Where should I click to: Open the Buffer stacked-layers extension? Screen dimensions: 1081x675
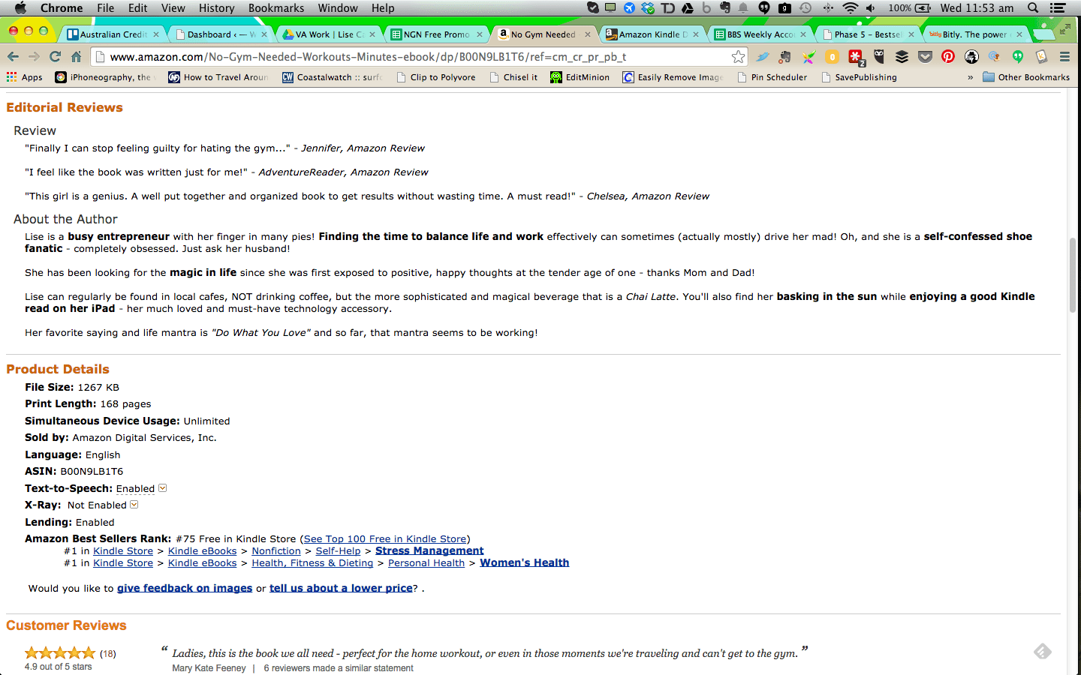[x=902, y=56]
